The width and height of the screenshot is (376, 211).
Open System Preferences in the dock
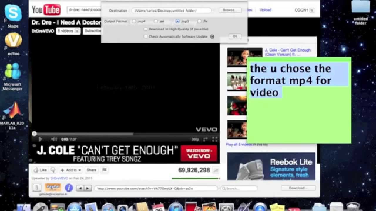[x=226, y=207]
